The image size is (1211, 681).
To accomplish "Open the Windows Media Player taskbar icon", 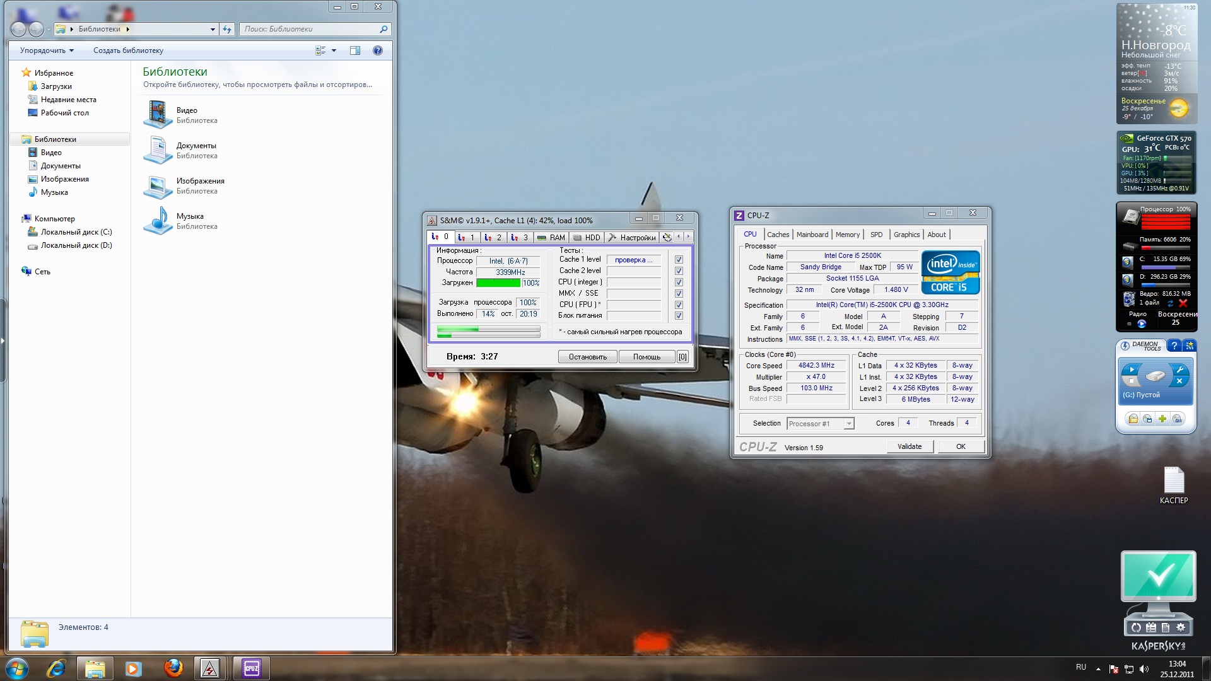I will tap(133, 668).
